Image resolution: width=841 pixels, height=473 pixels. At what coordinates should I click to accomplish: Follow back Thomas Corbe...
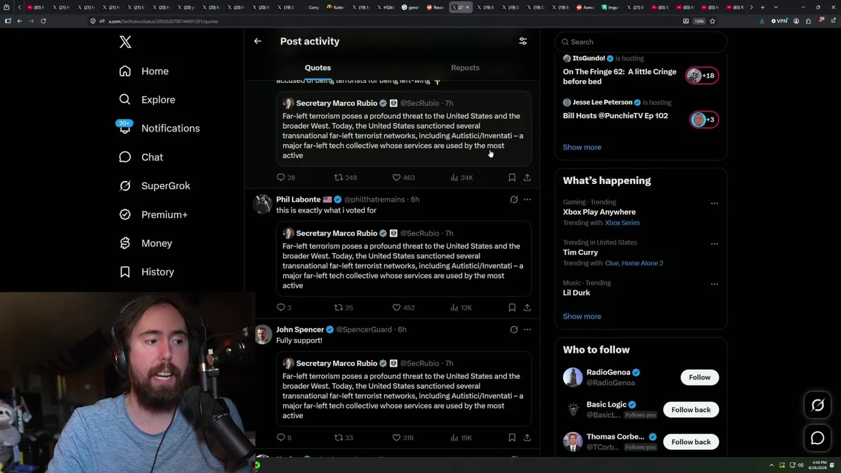click(x=691, y=442)
